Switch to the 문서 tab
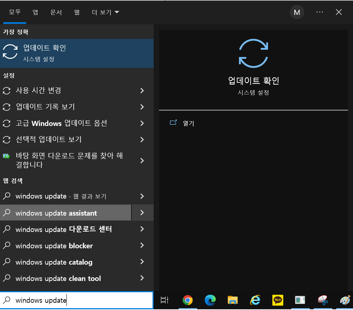353x310 pixels. pyautogui.click(x=56, y=12)
